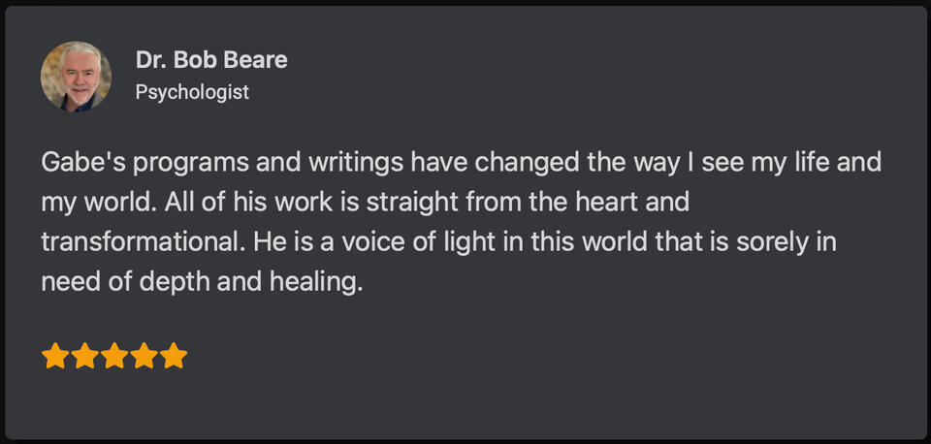The height and width of the screenshot is (444, 931).
Task: Open Dr. Bob Beare's avatar photo
Action: [x=76, y=77]
